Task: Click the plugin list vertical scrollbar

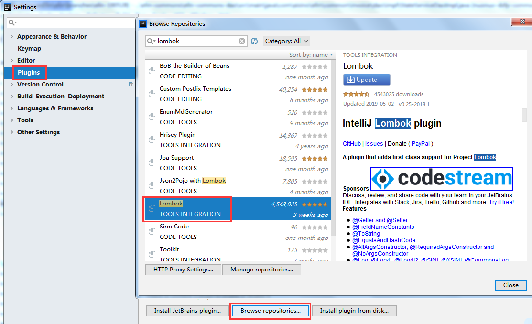Action: (333, 148)
